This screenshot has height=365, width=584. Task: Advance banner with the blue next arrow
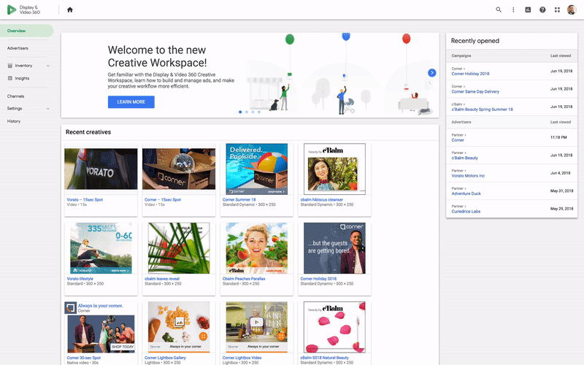[432, 73]
